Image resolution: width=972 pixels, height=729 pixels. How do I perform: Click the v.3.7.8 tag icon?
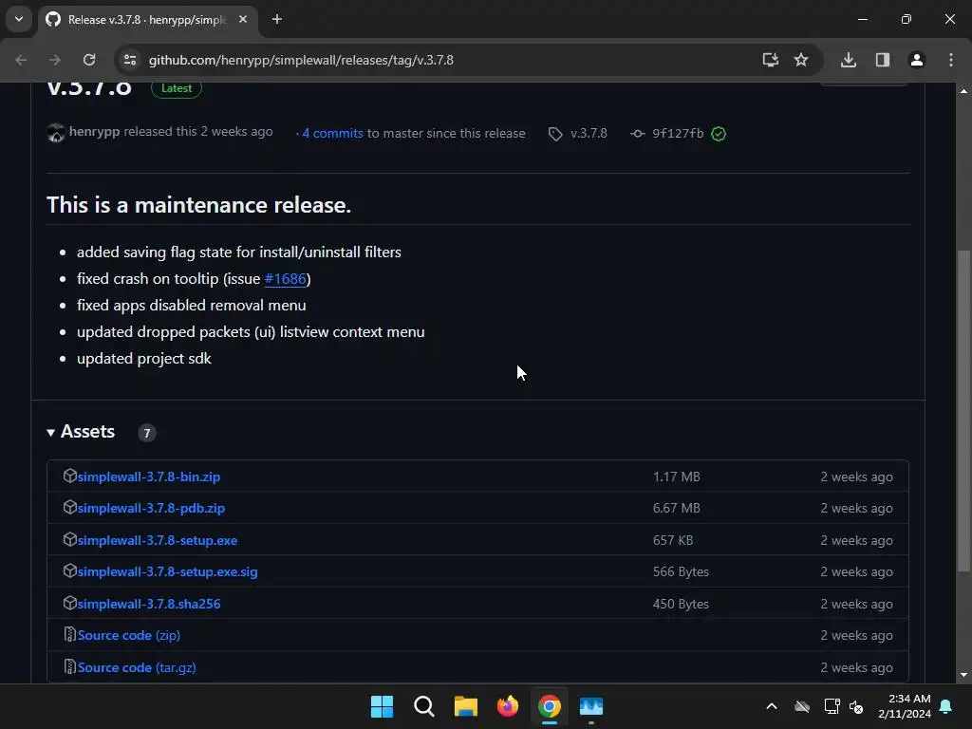555,134
